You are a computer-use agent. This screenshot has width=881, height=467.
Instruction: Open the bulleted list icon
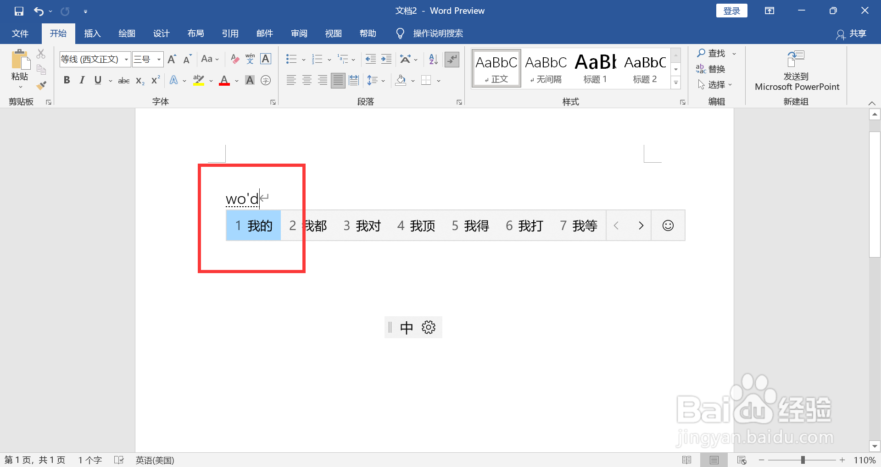[291, 59]
